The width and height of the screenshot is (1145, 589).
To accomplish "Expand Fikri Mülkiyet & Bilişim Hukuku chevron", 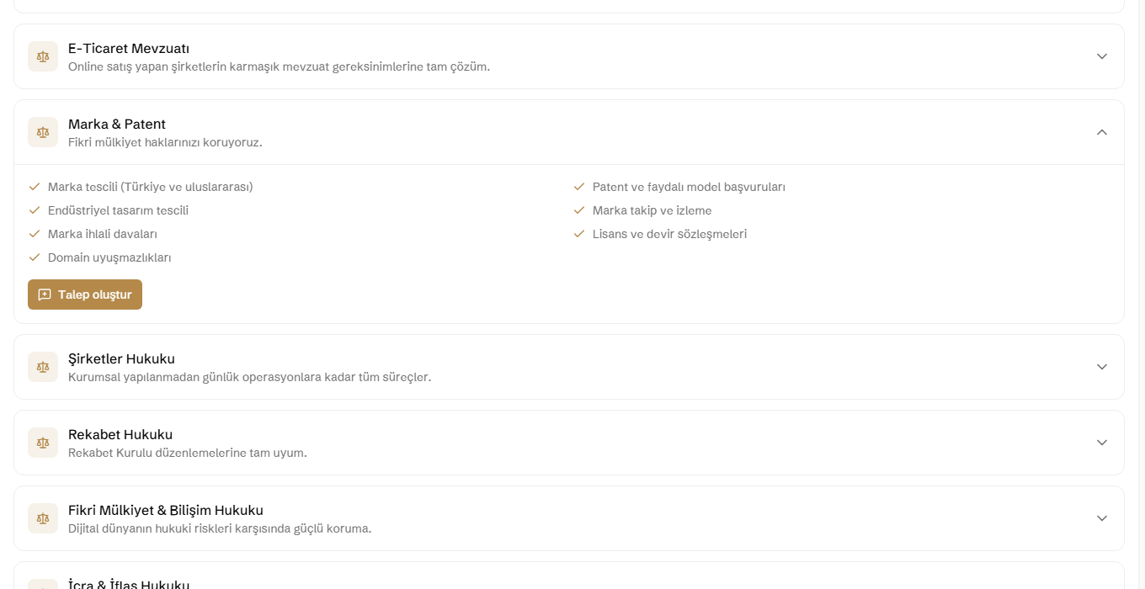I will [1102, 518].
